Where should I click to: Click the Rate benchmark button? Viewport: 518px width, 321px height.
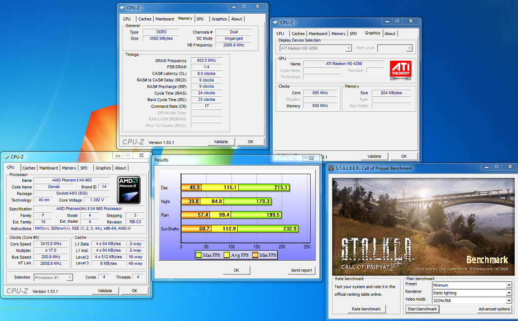click(x=367, y=309)
